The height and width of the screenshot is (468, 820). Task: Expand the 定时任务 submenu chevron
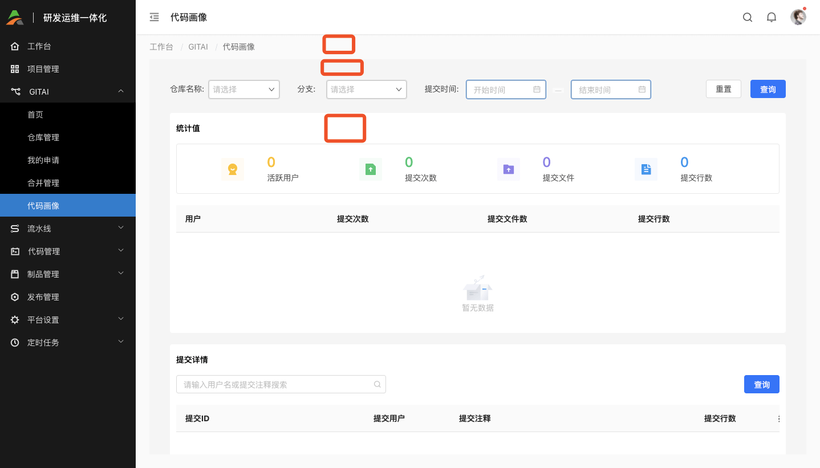coord(121,341)
